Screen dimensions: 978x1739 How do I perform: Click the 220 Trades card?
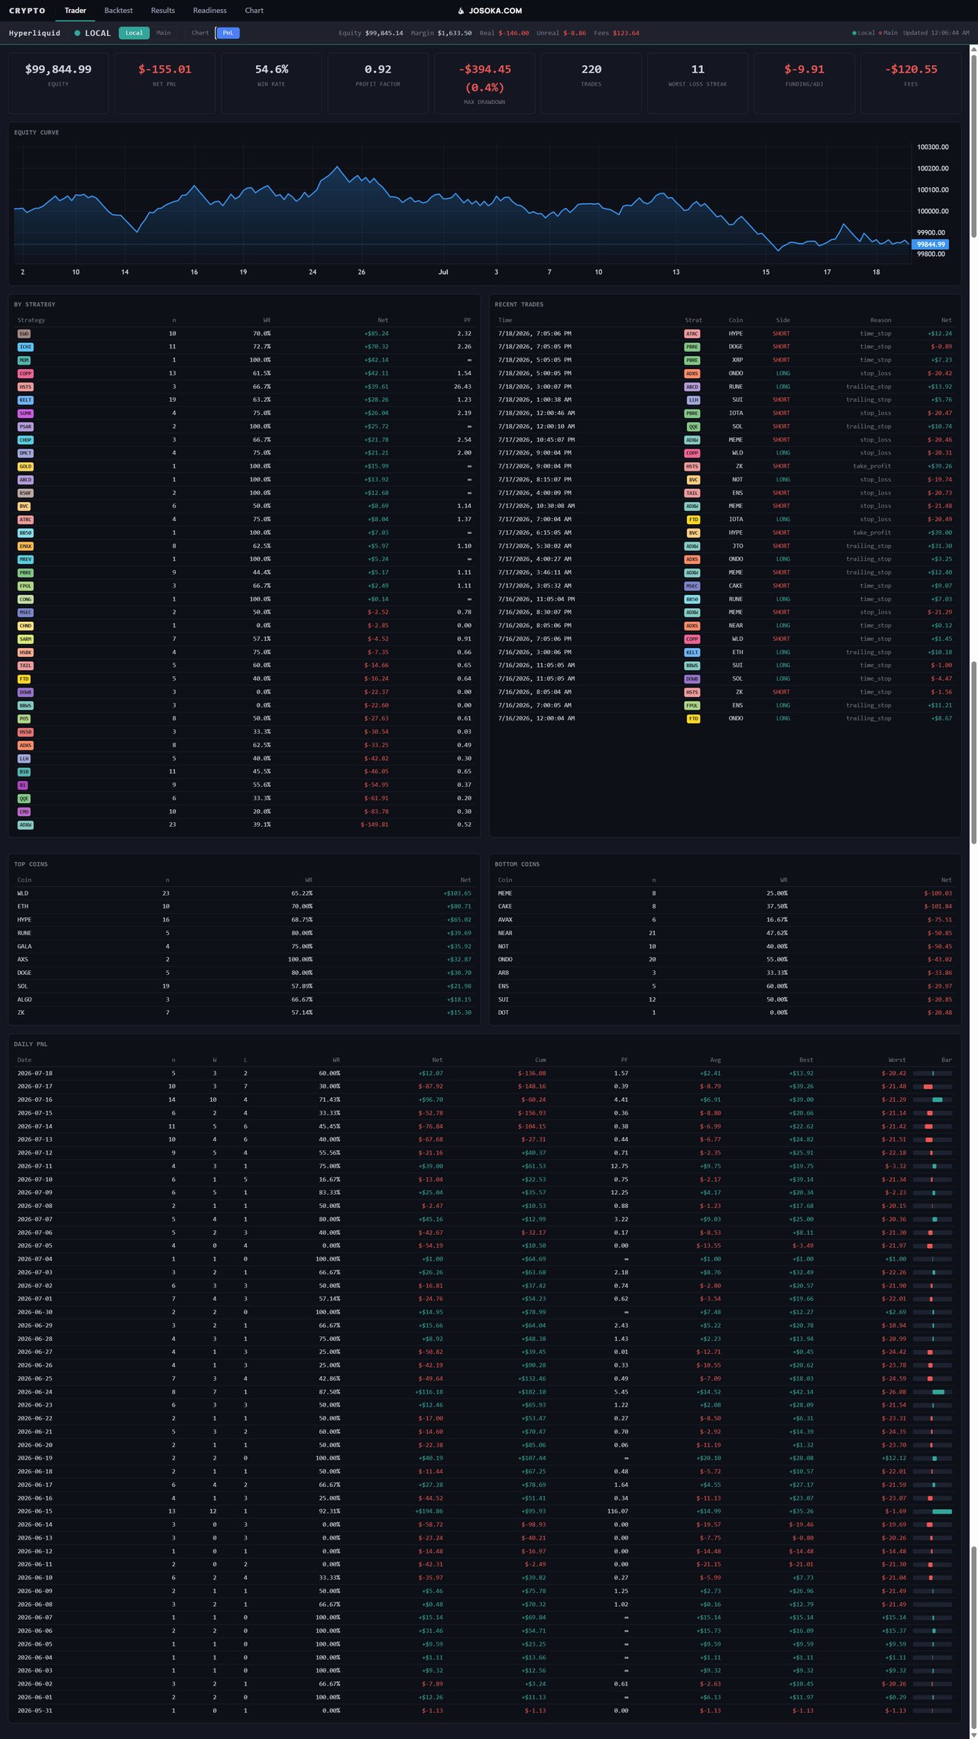point(591,83)
